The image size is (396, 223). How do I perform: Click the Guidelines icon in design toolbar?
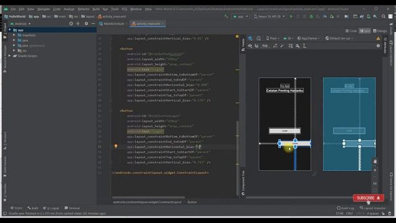304,46
